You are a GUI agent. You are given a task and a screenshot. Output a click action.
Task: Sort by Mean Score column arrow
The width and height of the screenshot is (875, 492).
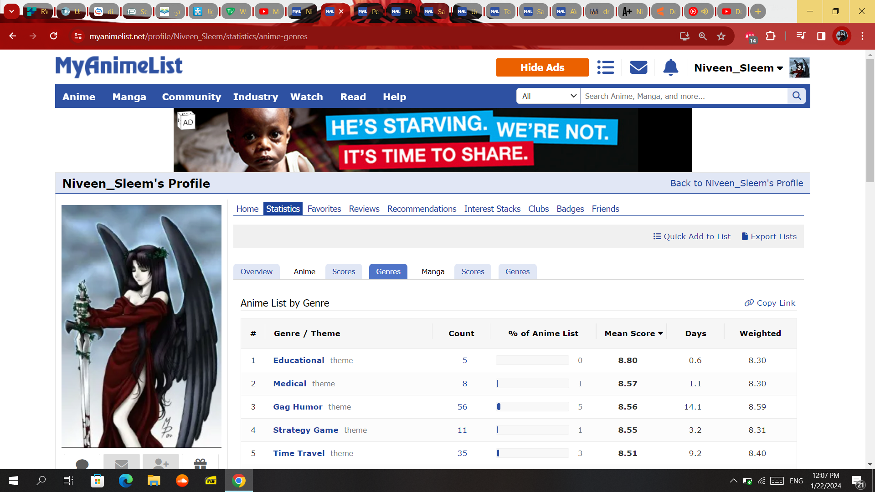tap(660, 333)
